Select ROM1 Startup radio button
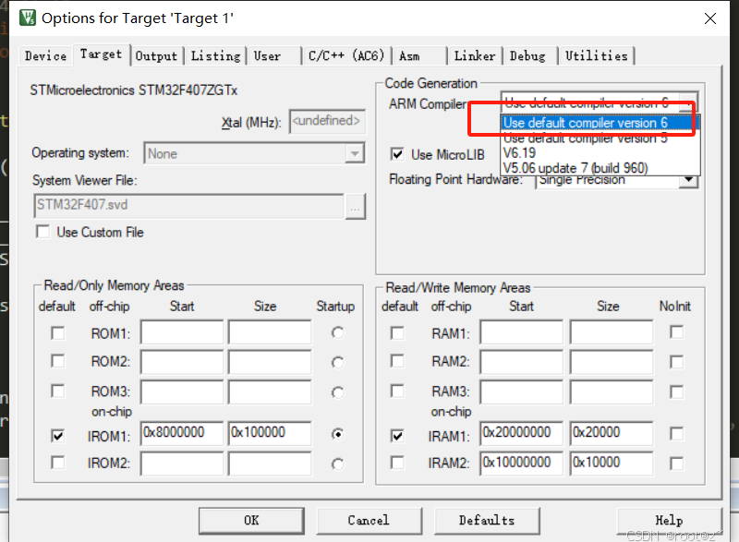This screenshot has height=542, width=739. click(x=337, y=333)
